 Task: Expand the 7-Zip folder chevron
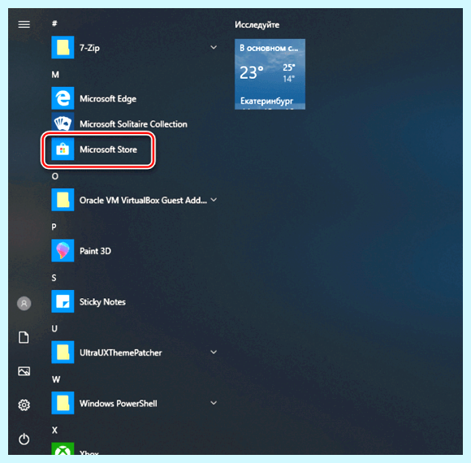click(x=214, y=47)
